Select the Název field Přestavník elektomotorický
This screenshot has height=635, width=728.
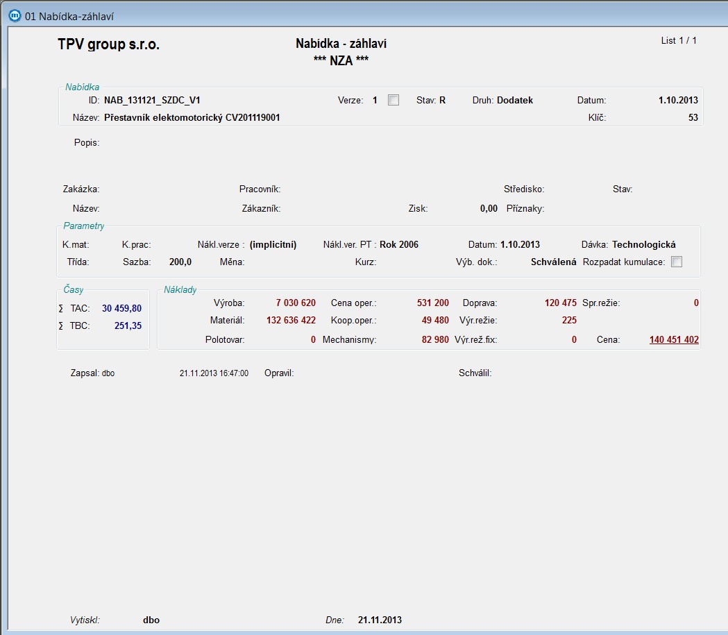(x=192, y=118)
